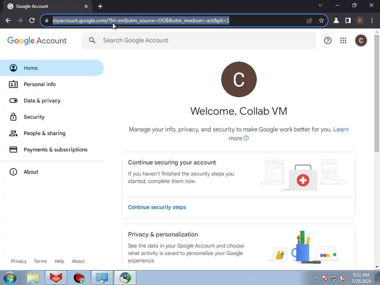
Task: Click Continue security steps link
Action: [x=157, y=207]
